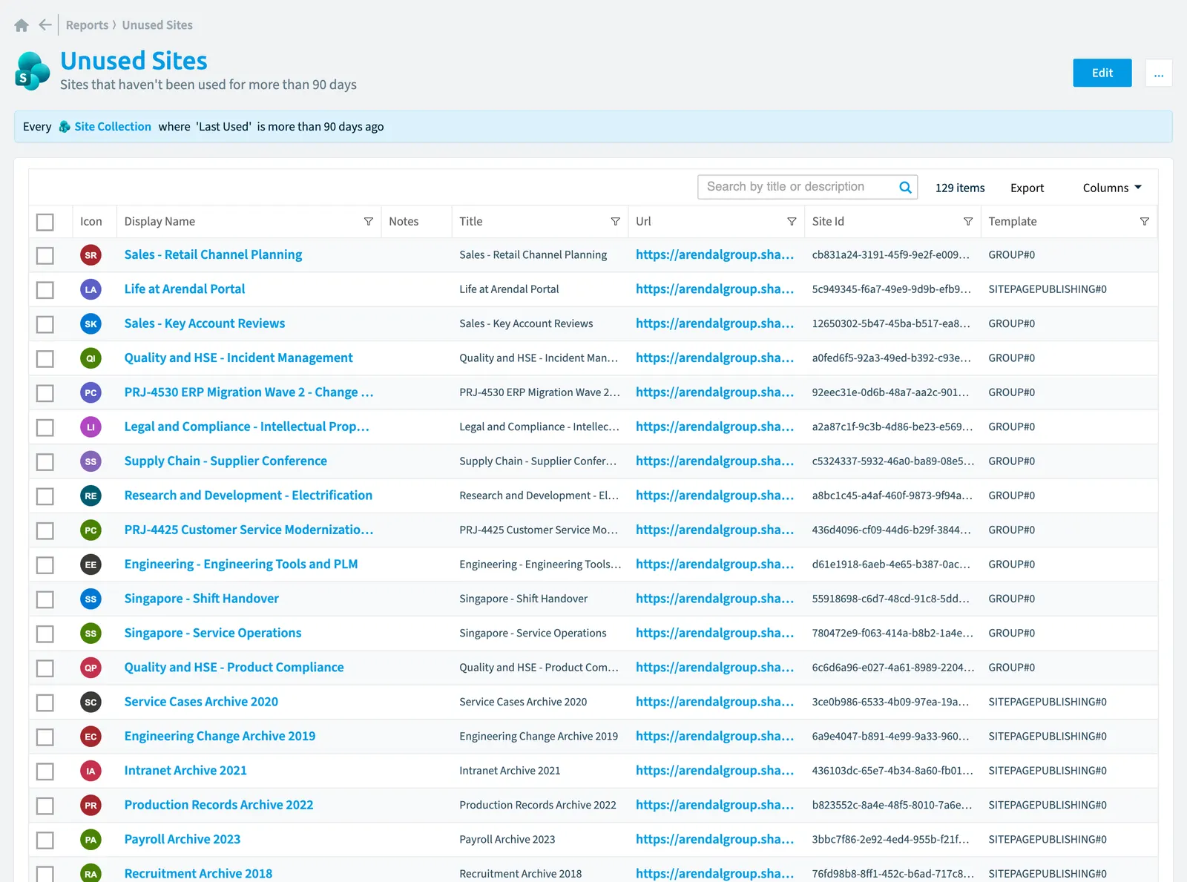Viewport: 1187px width, 882px height.
Task: Go to the home icon
Action: [22, 25]
